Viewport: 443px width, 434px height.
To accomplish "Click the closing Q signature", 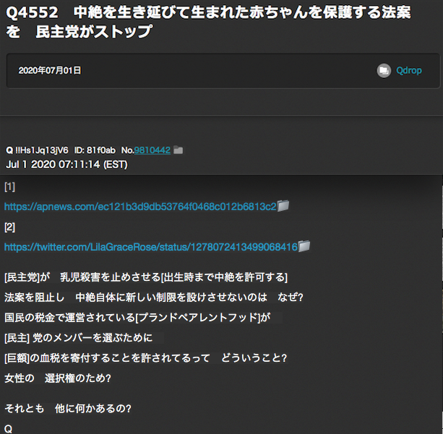I will (x=8, y=429).
